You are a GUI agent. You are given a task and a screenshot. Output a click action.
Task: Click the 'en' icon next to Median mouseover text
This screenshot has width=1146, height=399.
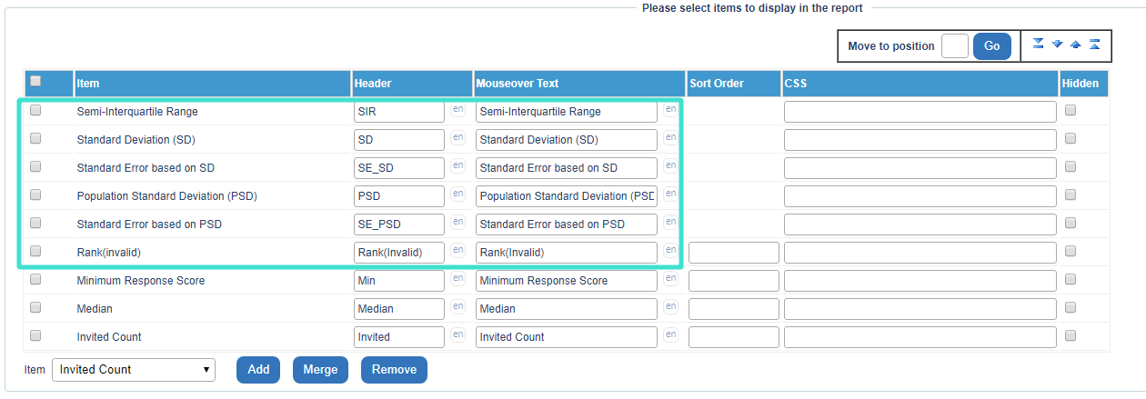670,307
